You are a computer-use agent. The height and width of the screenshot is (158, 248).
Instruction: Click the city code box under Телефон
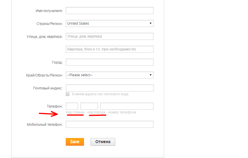89,106
